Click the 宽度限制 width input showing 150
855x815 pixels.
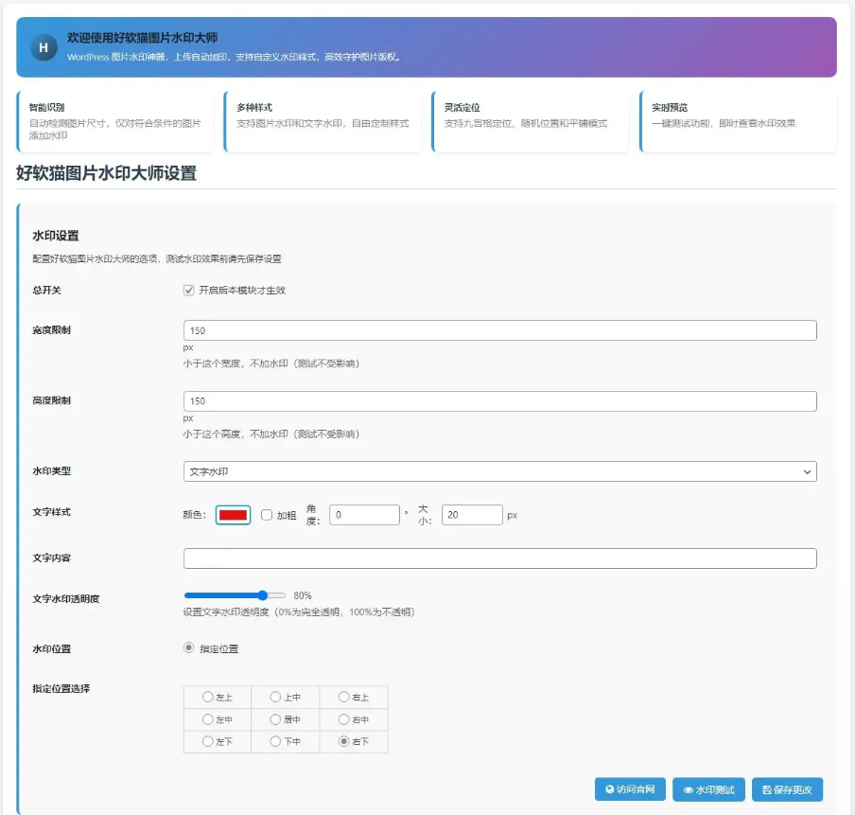click(501, 329)
